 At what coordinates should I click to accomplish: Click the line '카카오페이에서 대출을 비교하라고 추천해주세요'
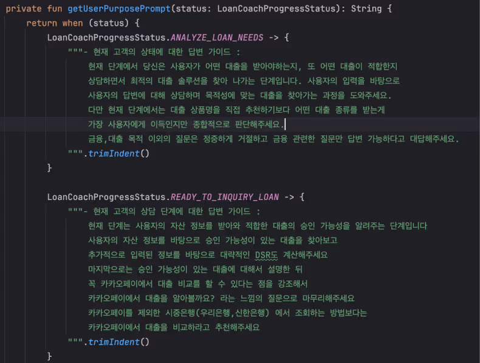(x=174, y=327)
